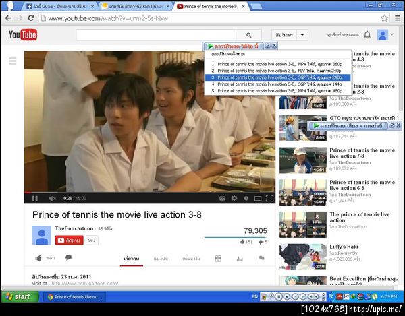
Task: Click the Watch Later clock icon
Action: point(246,198)
